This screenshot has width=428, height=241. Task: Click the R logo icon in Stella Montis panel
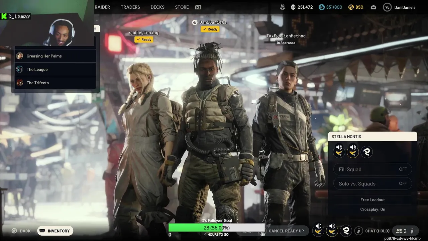366,152
